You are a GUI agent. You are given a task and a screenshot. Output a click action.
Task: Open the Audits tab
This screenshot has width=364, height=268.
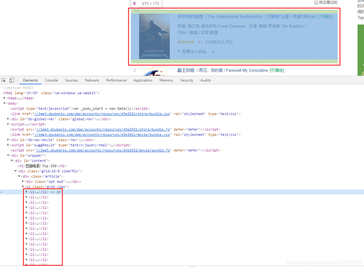pyautogui.click(x=206, y=80)
